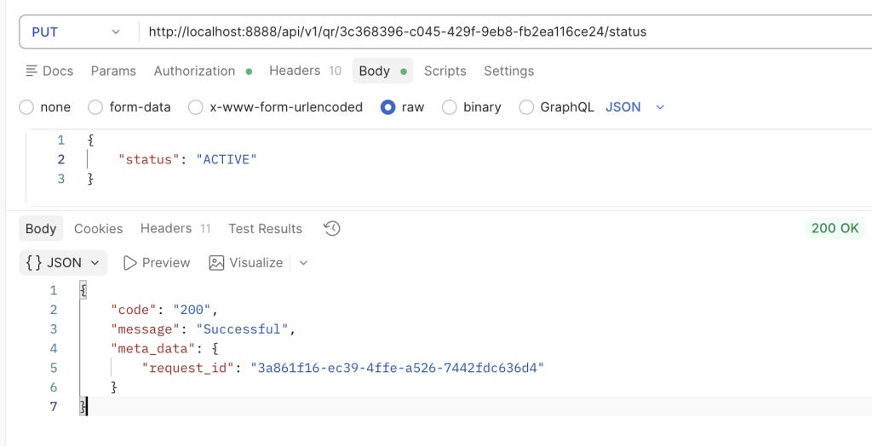Click the "200" response code value
The height and width of the screenshot is (446, 872).
coord(192,310)
